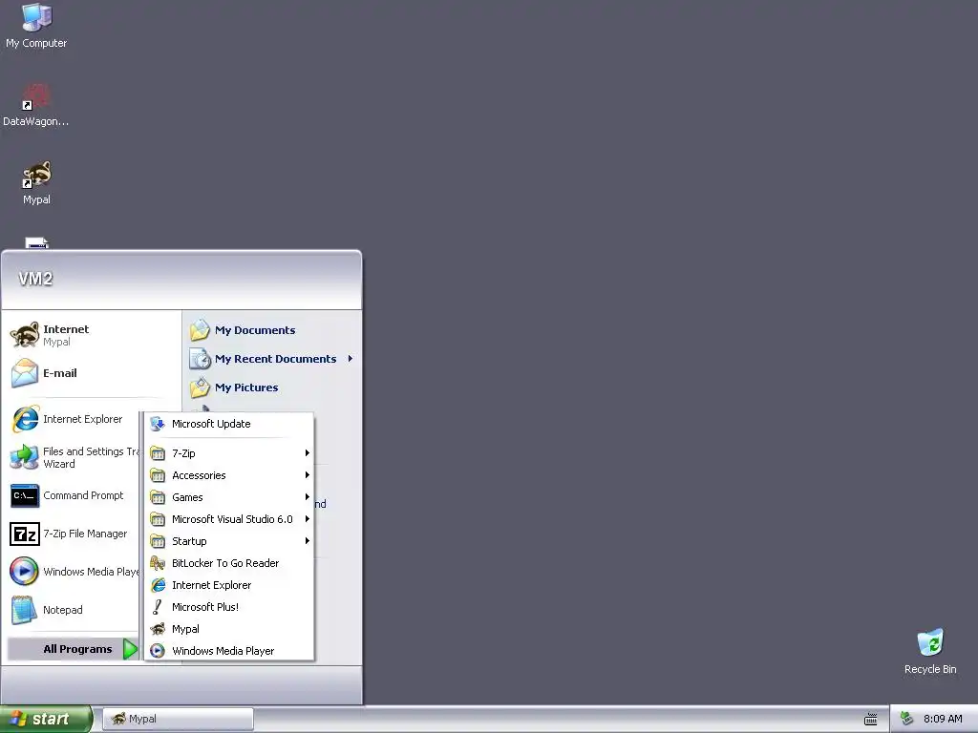The width and height of the screenshot is (978, 733).
Task: Click the VM2 user name header
Action: tap(35, 280)
